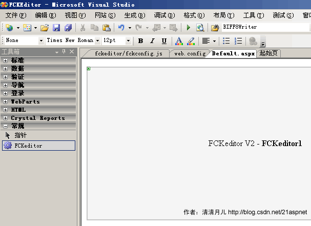Screen dimensions: 311x226
Task: Select the FCKeditor toolbox control
Action: coord(38,146)
